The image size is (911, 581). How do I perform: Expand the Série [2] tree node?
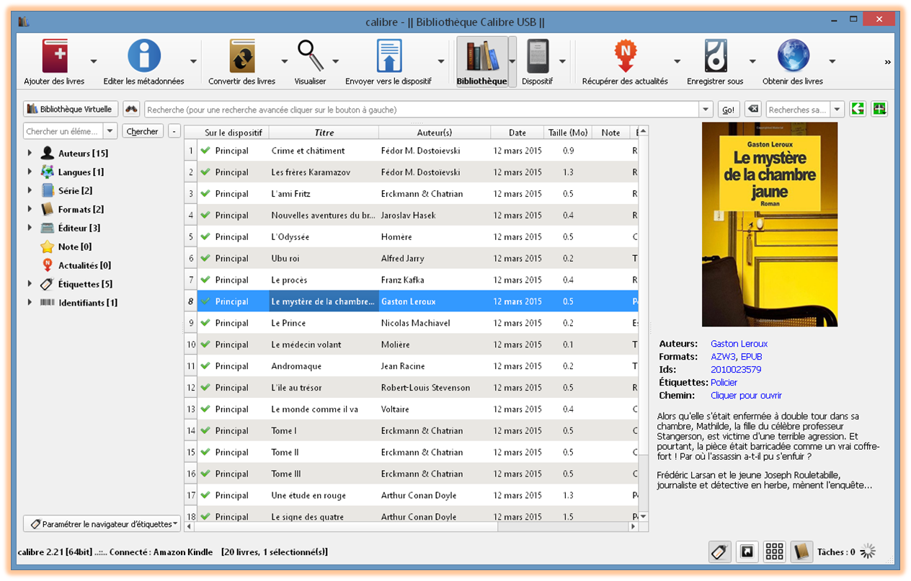tap(30, 190)
